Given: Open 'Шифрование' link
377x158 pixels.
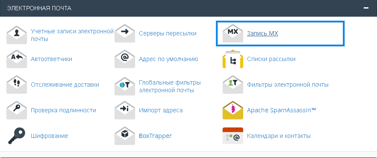Looking at the screenshot, I should [49, 136].
